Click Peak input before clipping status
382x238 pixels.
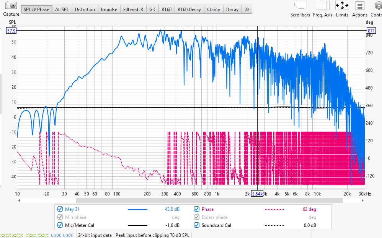[152, 235]
